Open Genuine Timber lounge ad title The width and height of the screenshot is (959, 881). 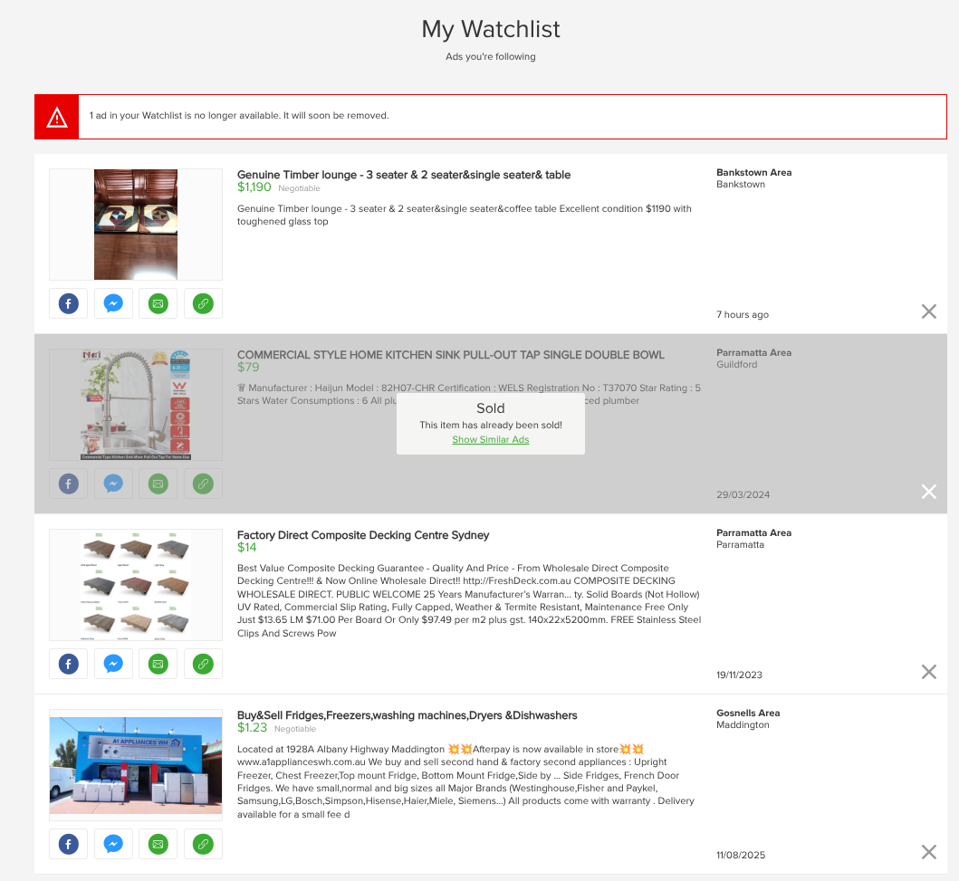pyautogui.click(x=403, y=175)
